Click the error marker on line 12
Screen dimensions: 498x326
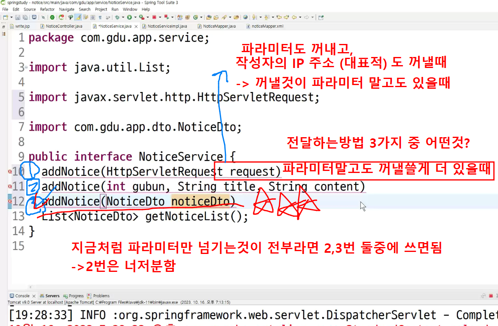click(10, 201)
